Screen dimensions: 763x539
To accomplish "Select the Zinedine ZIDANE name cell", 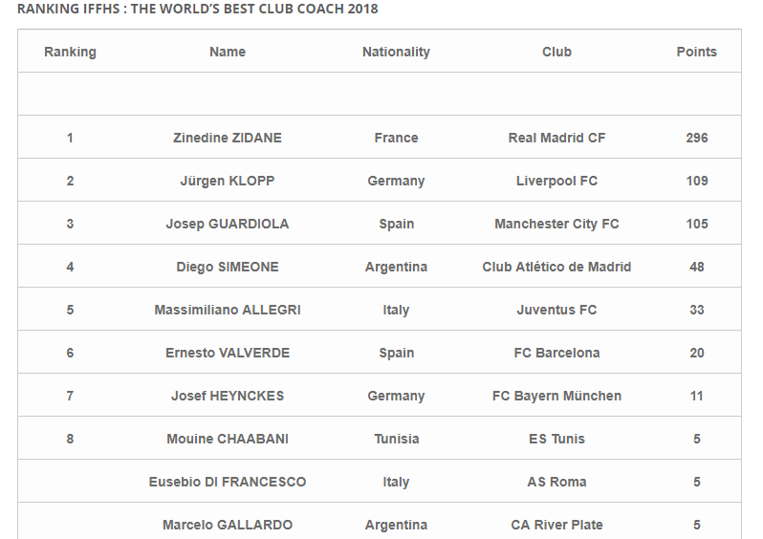I will 228,138.
